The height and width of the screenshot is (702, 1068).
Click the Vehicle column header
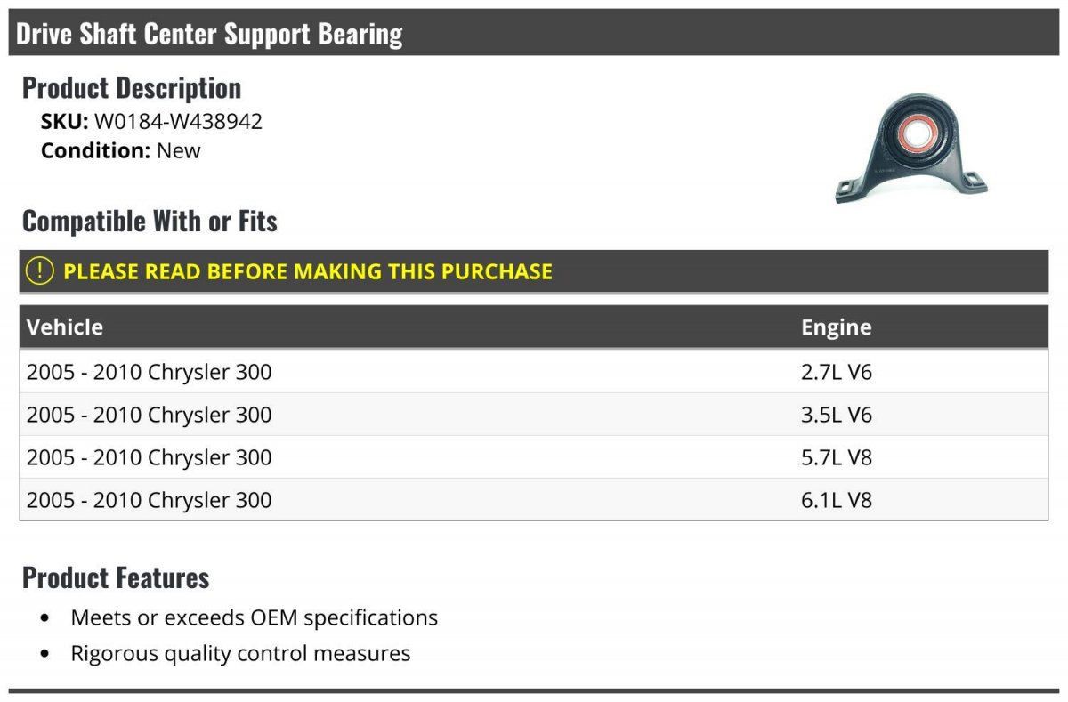coord(65,327)
